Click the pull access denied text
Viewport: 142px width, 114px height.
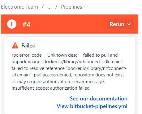[x=53, y=75]
